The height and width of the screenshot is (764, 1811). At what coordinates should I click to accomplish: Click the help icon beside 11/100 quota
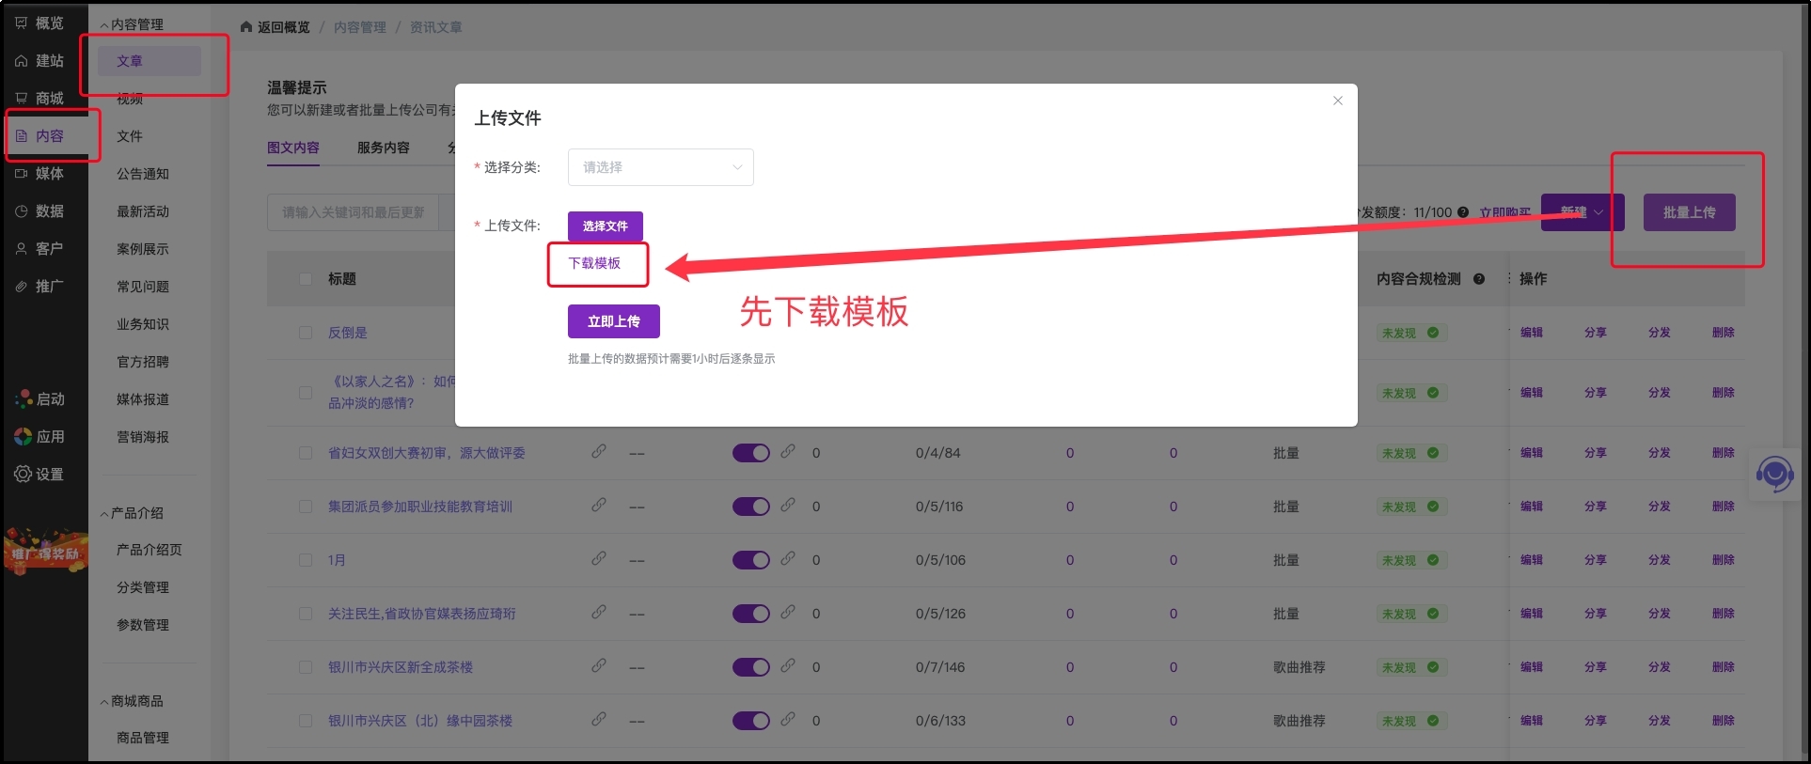coord(1463,212)
